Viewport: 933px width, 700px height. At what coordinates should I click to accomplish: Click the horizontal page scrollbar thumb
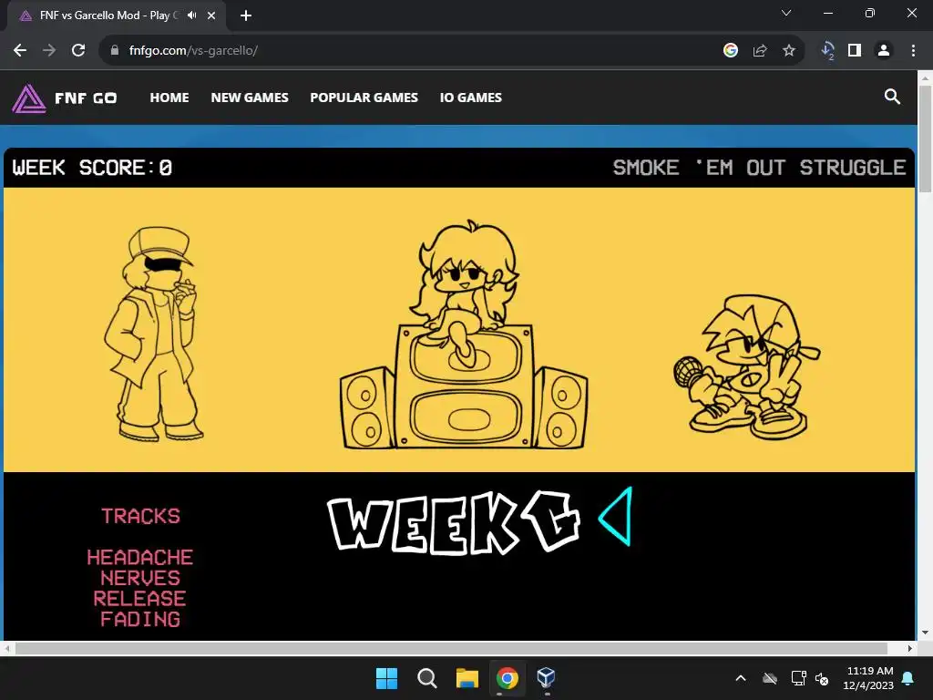tap(451, 648)
